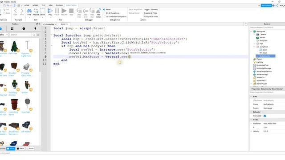Image resolution: width=285 pixels, height=160 pixels.
Task: Click Go to Script Error
Action: [x=135, y=9]
